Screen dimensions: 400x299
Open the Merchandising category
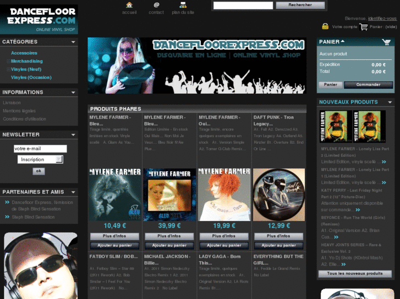[27, 61]
